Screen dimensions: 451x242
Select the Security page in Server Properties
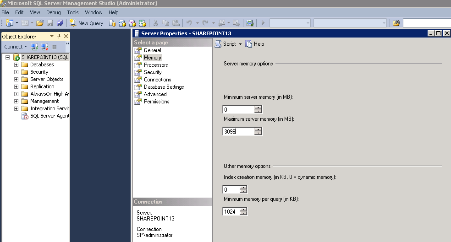click(153, 72)
